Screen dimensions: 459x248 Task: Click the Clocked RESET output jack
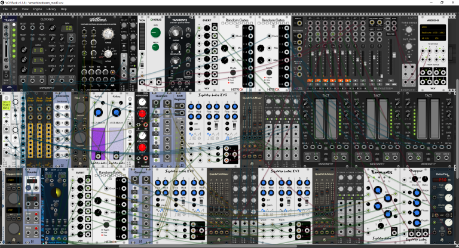click(x=23, y=81)
